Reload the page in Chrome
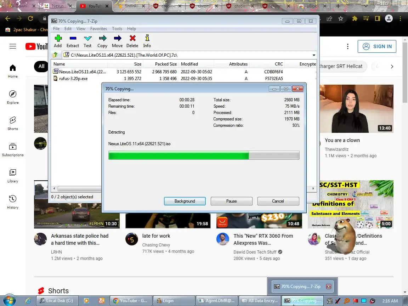This screenshot has width=408, height=306. (30, 18)
